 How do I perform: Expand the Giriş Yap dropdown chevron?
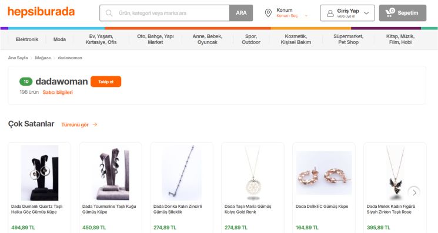(366, 13)
